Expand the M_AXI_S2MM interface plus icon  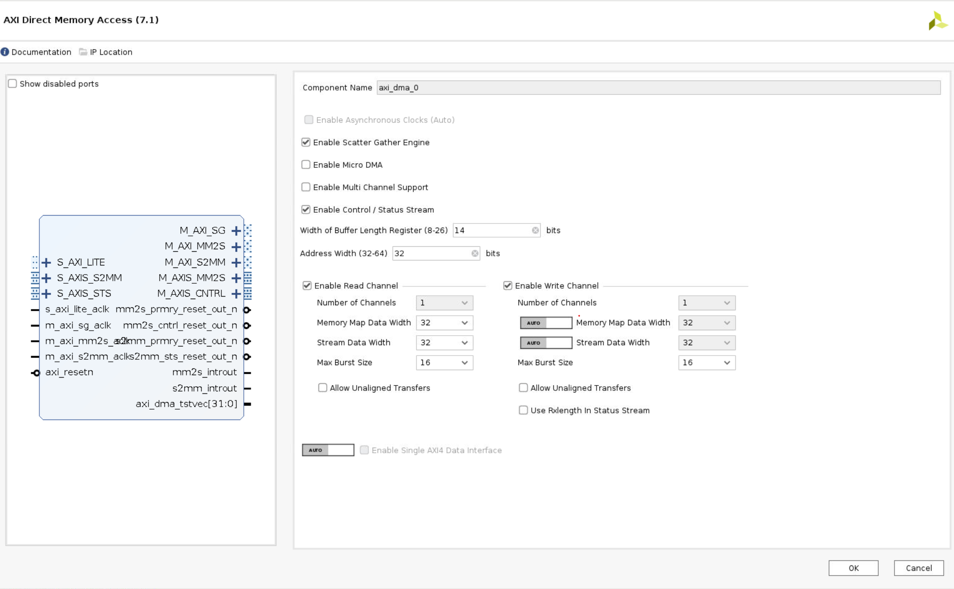(236, 262)
